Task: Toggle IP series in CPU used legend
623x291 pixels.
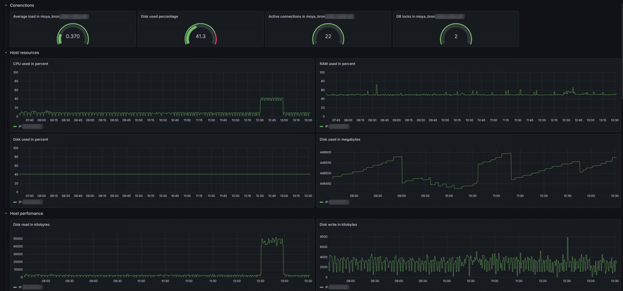Action: point(30,126)
